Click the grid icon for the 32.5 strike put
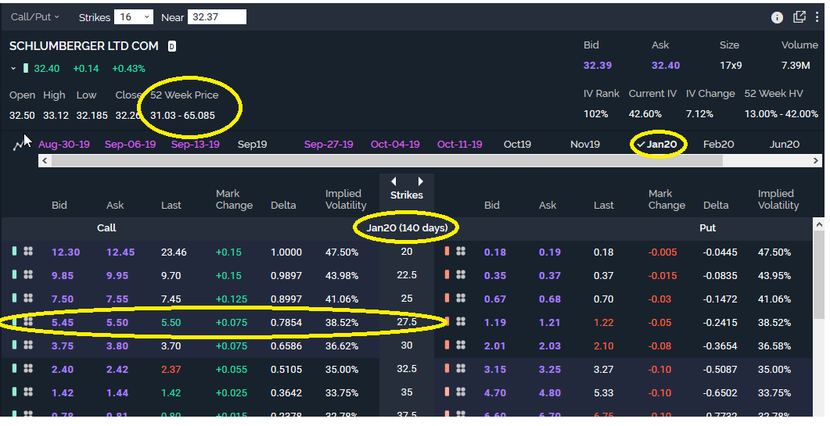The image size is (830, 426). click(461, 368)
